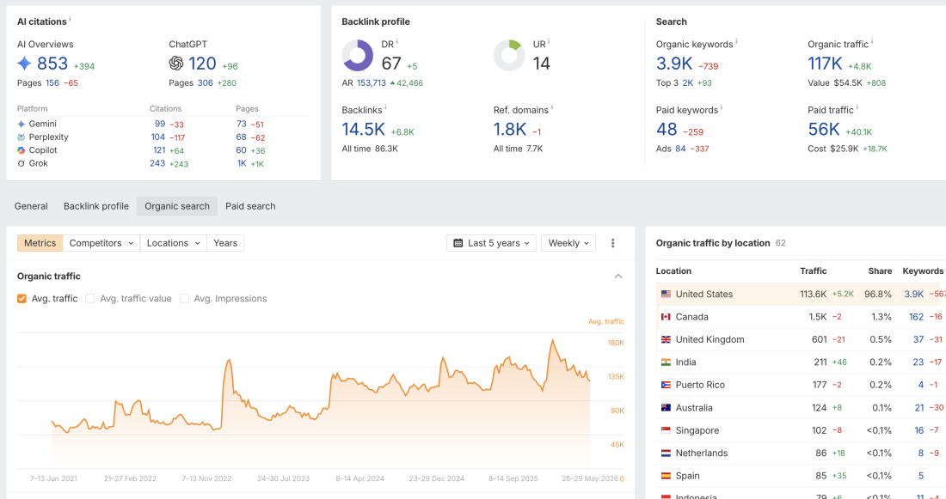Click the 8–14 Apr 2024 axis label
The height and width of the screenshot is (499, 946).
360,478
